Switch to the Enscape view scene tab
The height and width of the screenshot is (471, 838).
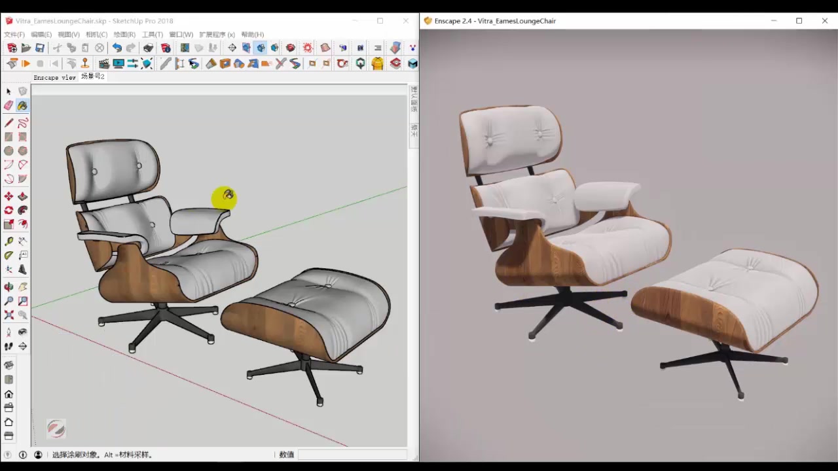tap(54, 77)
